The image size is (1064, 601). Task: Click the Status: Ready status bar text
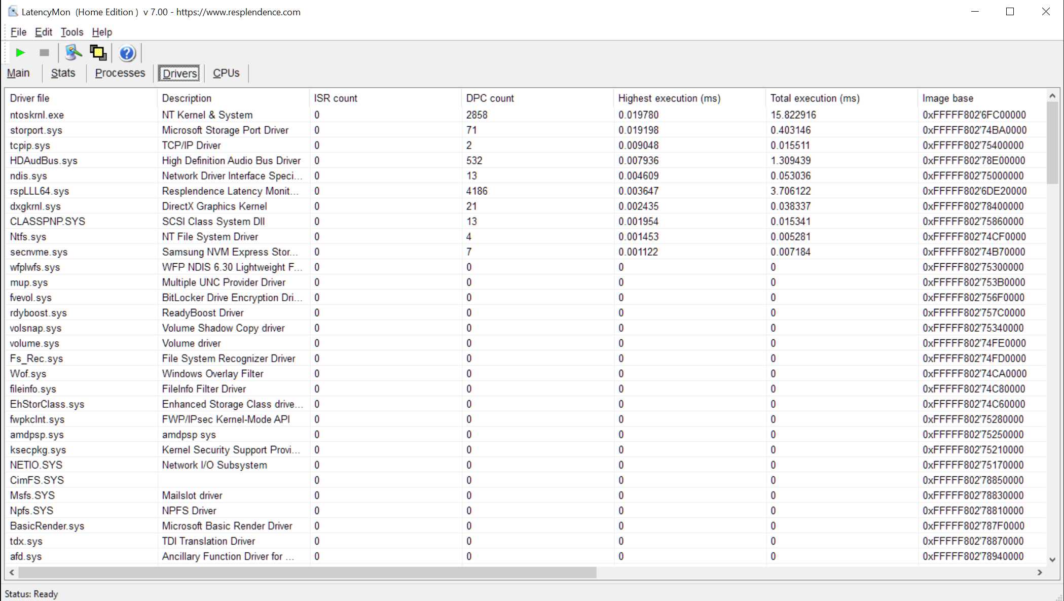(31, 594)
